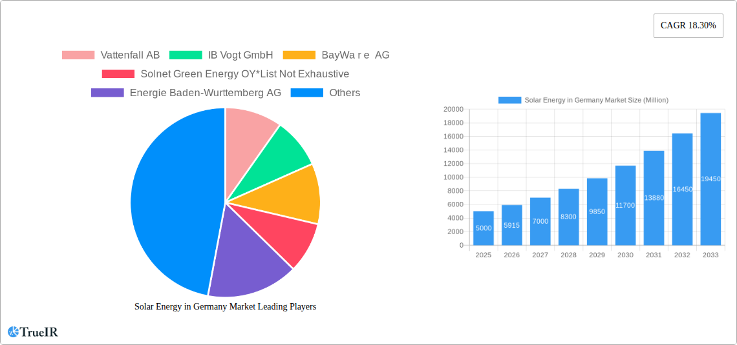Click Energie Baden-Wurttemberg AG legend label

(x=206, y=92)
